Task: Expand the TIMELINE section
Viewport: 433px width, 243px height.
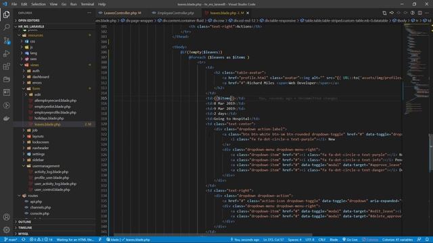Action: [25, 228]
